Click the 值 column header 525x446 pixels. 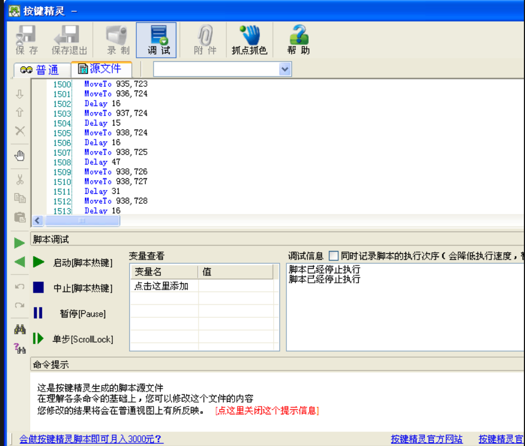(x=236, y=272)
